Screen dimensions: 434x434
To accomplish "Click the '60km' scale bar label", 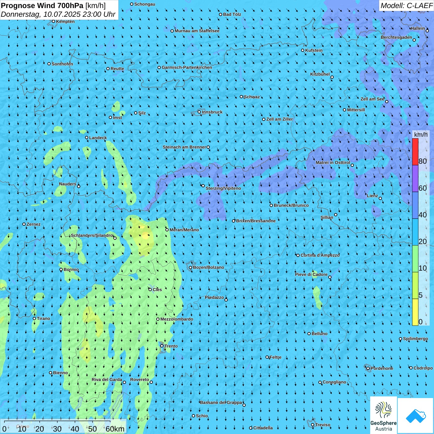I will point(115,429).
